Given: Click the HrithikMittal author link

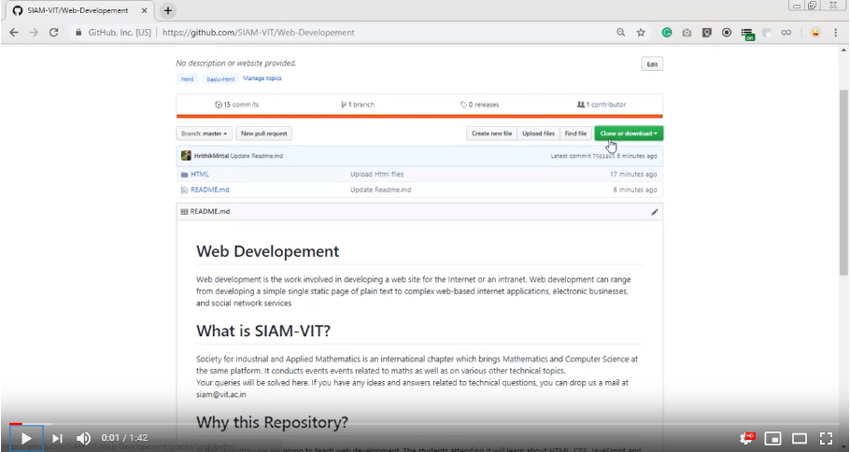Looking at the screenshot, I should coord(211,156).
